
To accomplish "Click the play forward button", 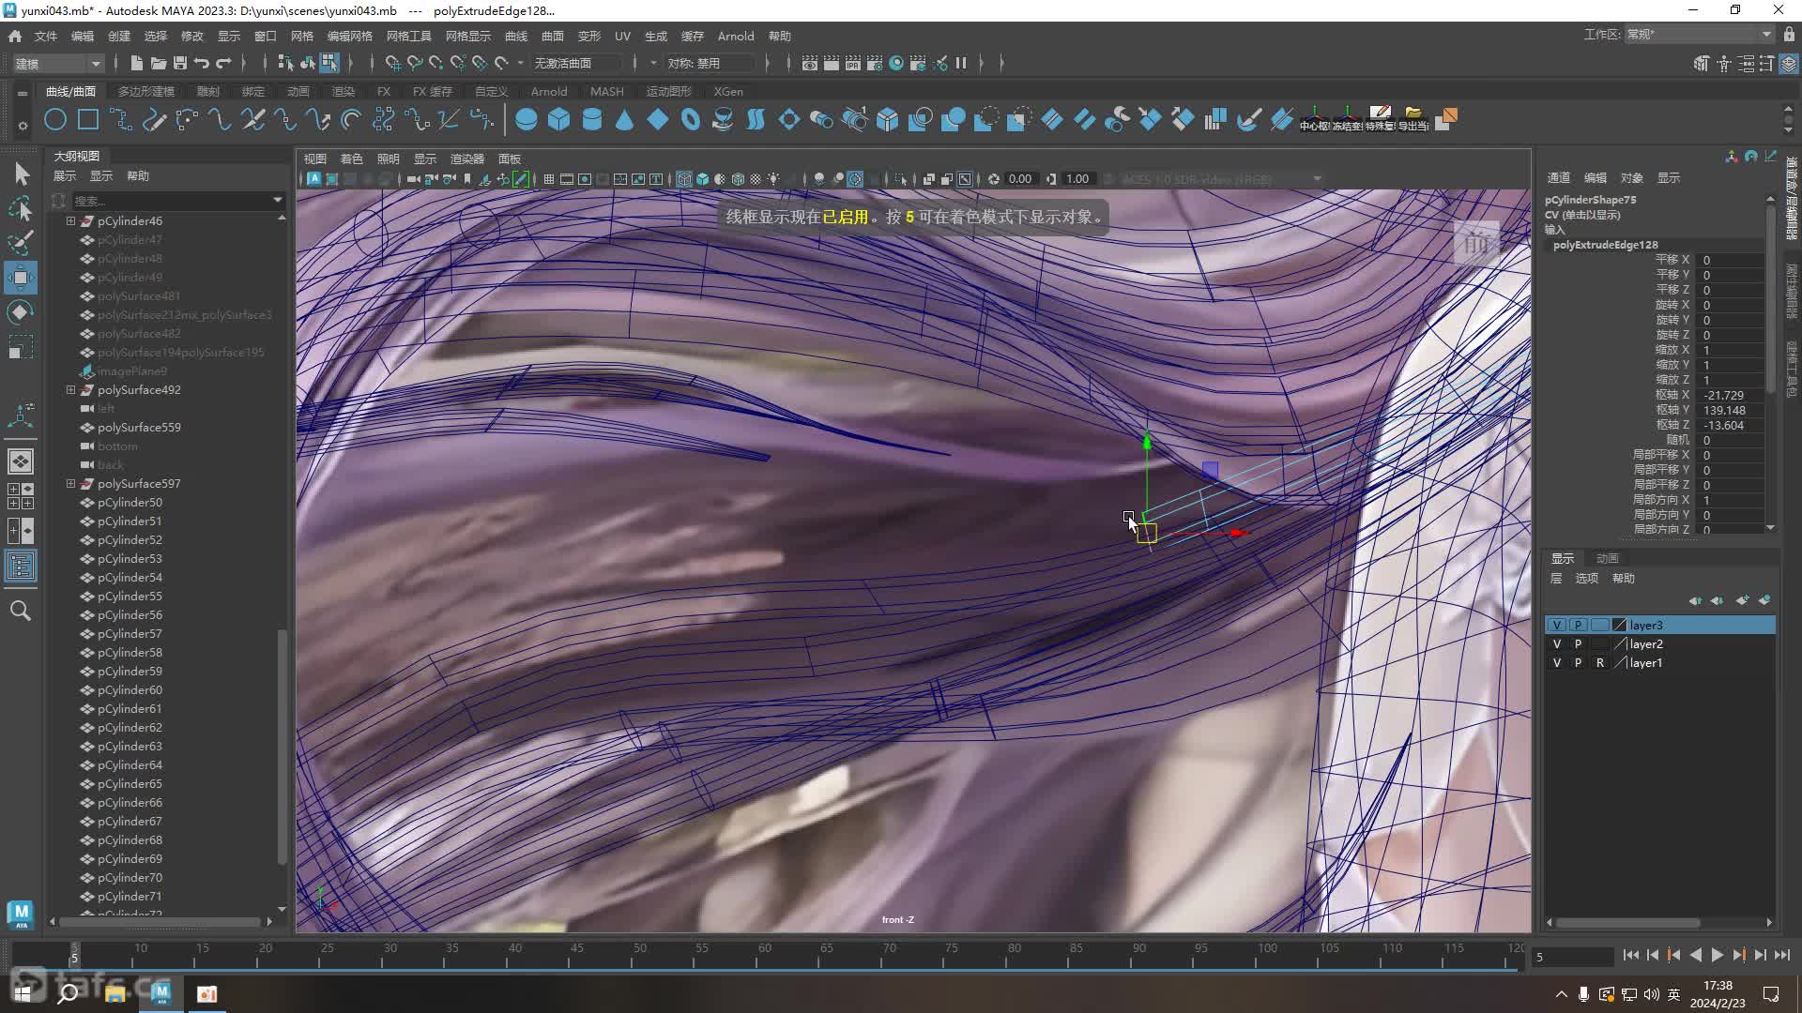I will [1718, 955].
